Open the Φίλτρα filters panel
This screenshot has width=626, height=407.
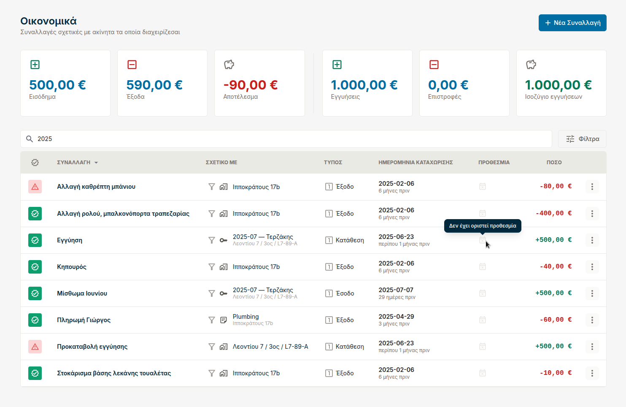582,139
